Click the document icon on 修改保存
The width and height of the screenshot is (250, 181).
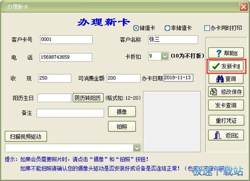pos(214,92)
